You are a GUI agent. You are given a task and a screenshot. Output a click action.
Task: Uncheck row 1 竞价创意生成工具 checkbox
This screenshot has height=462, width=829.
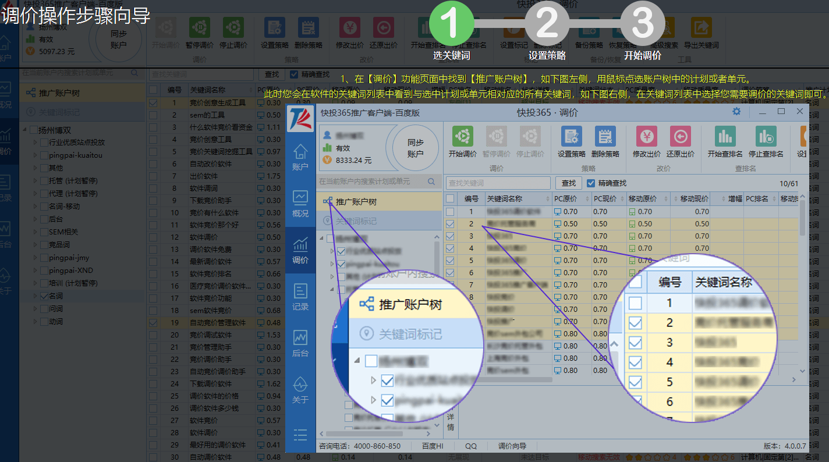153,102
